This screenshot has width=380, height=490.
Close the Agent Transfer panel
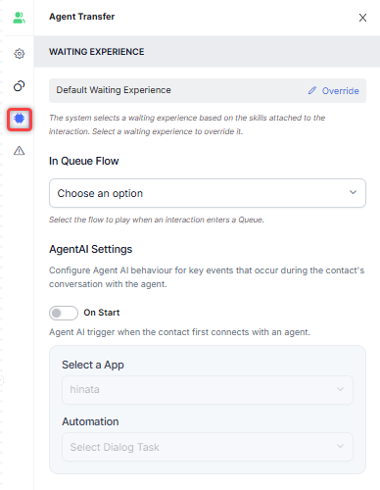tap(362, 18)
